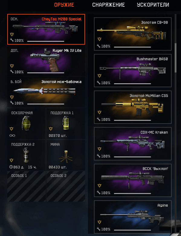
Task: Select the flashbang icon in Поддержка 2
Action: 26,155
